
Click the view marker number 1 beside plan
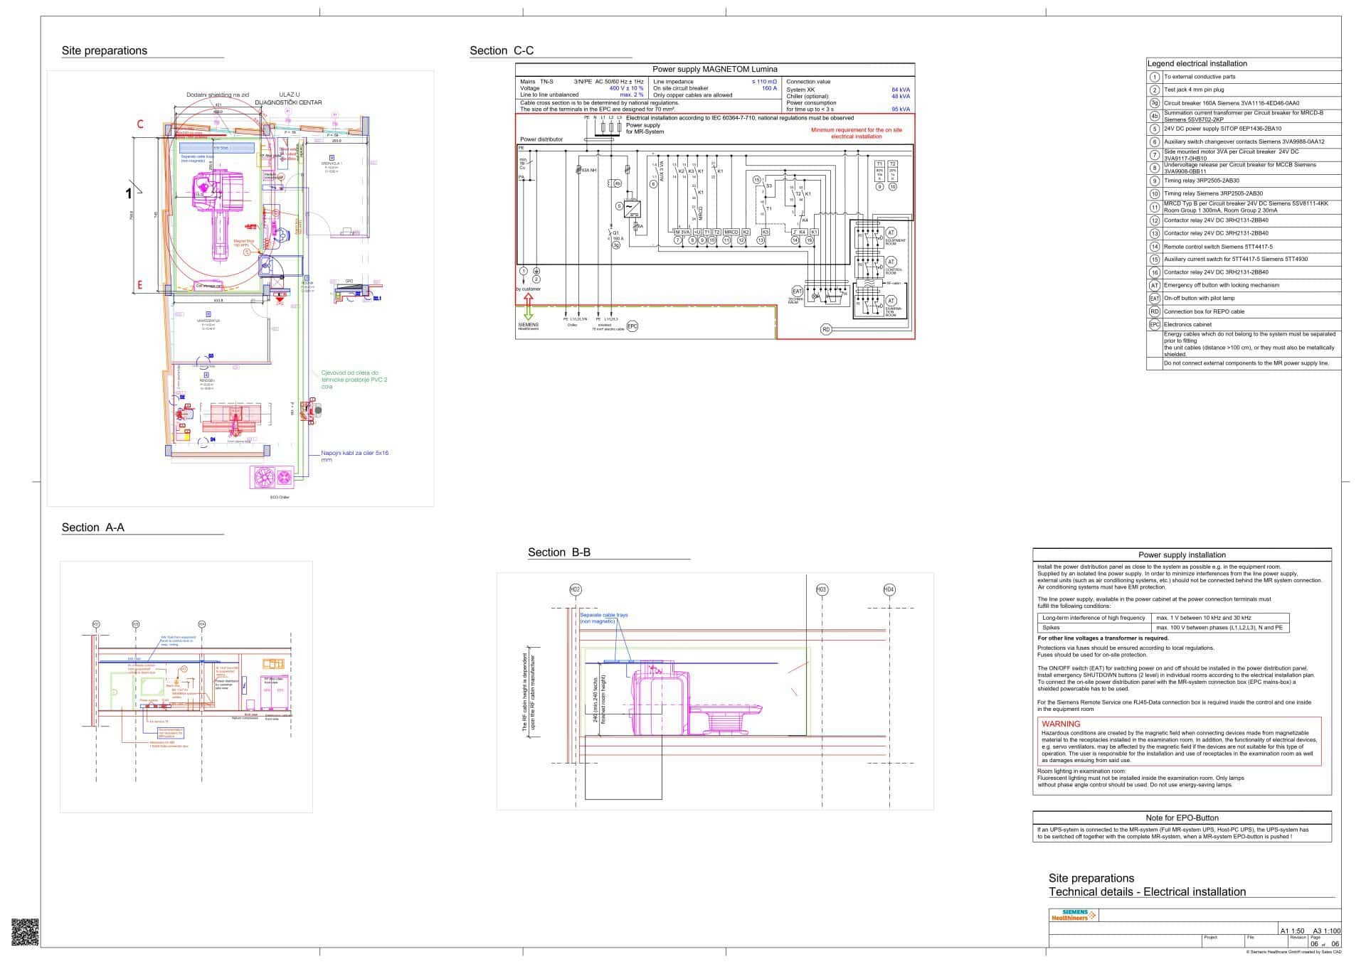[x=129, y=193]
